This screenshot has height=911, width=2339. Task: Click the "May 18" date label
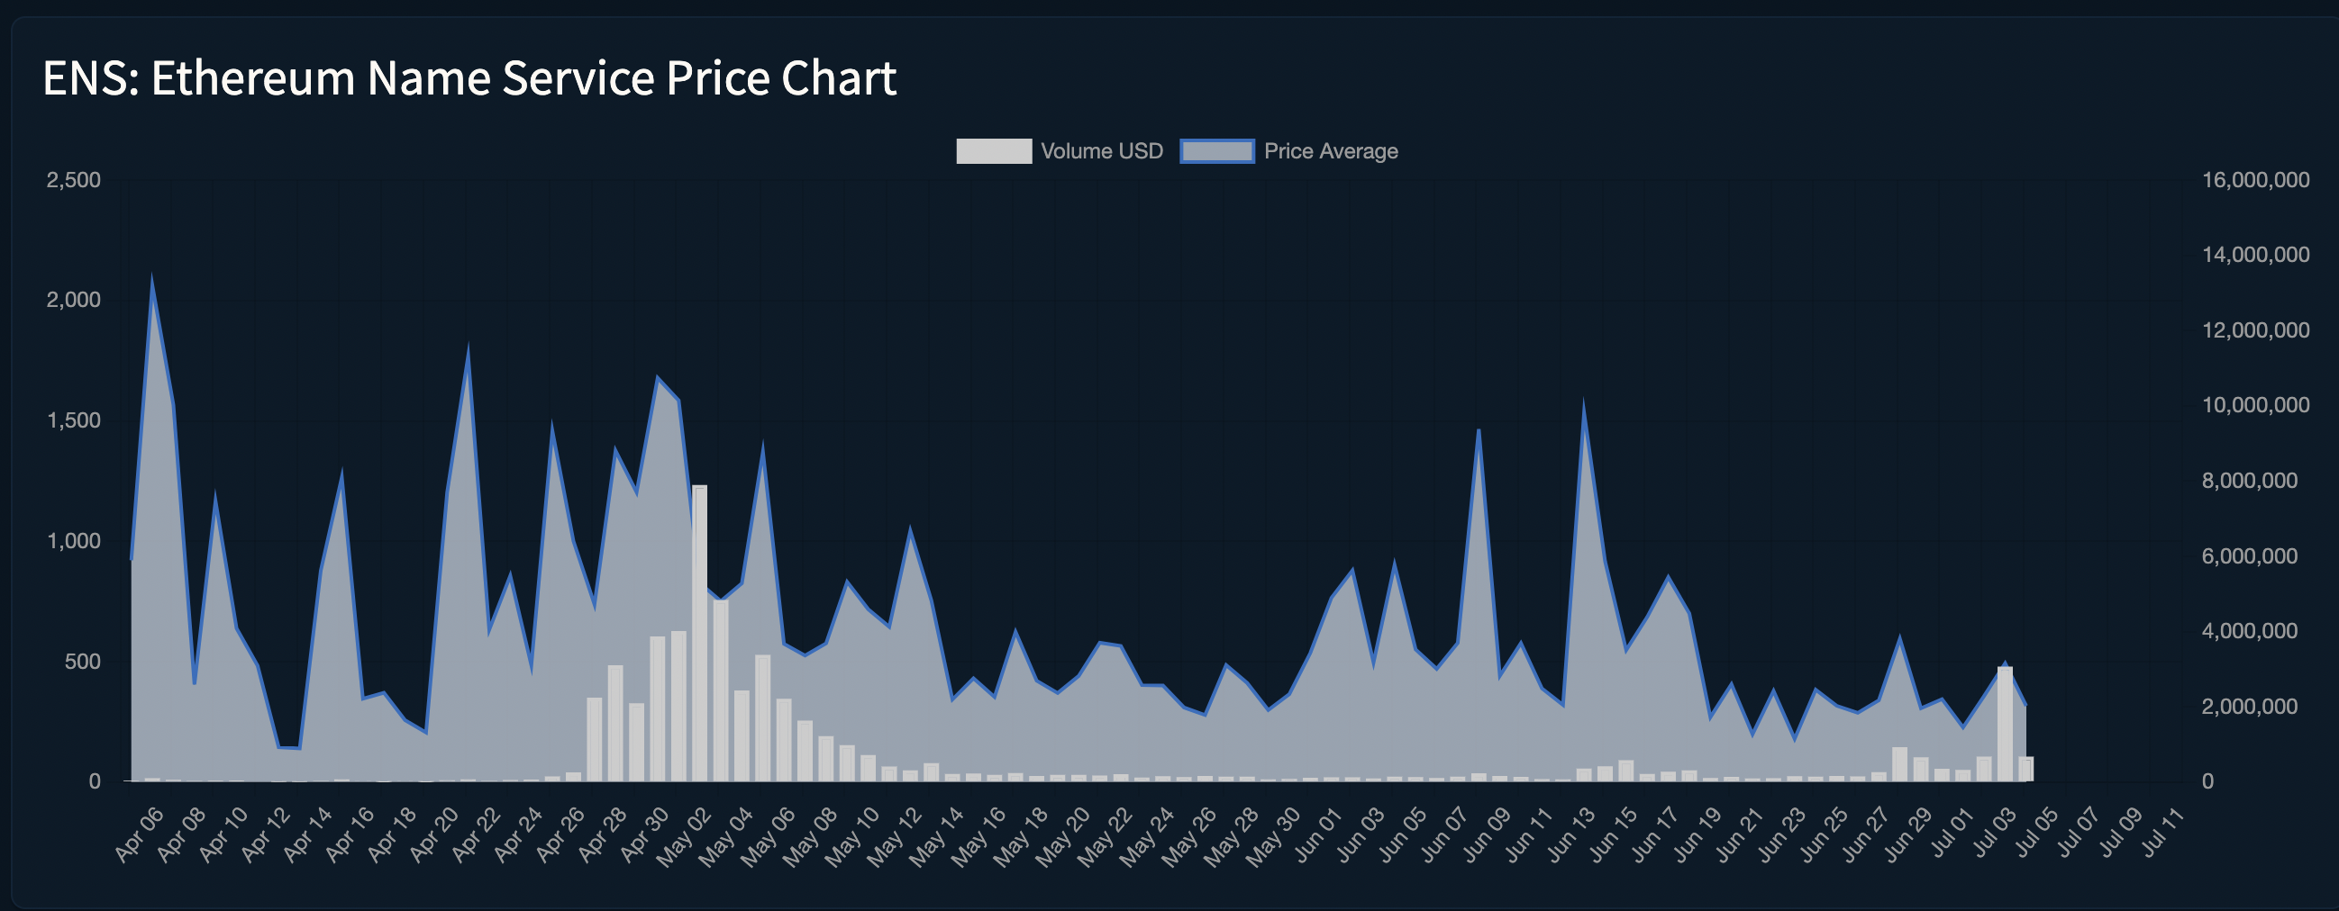[x=1022, y=835]
